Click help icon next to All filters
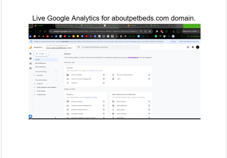This screenshot has width=227, height=158. coord(104,83)
